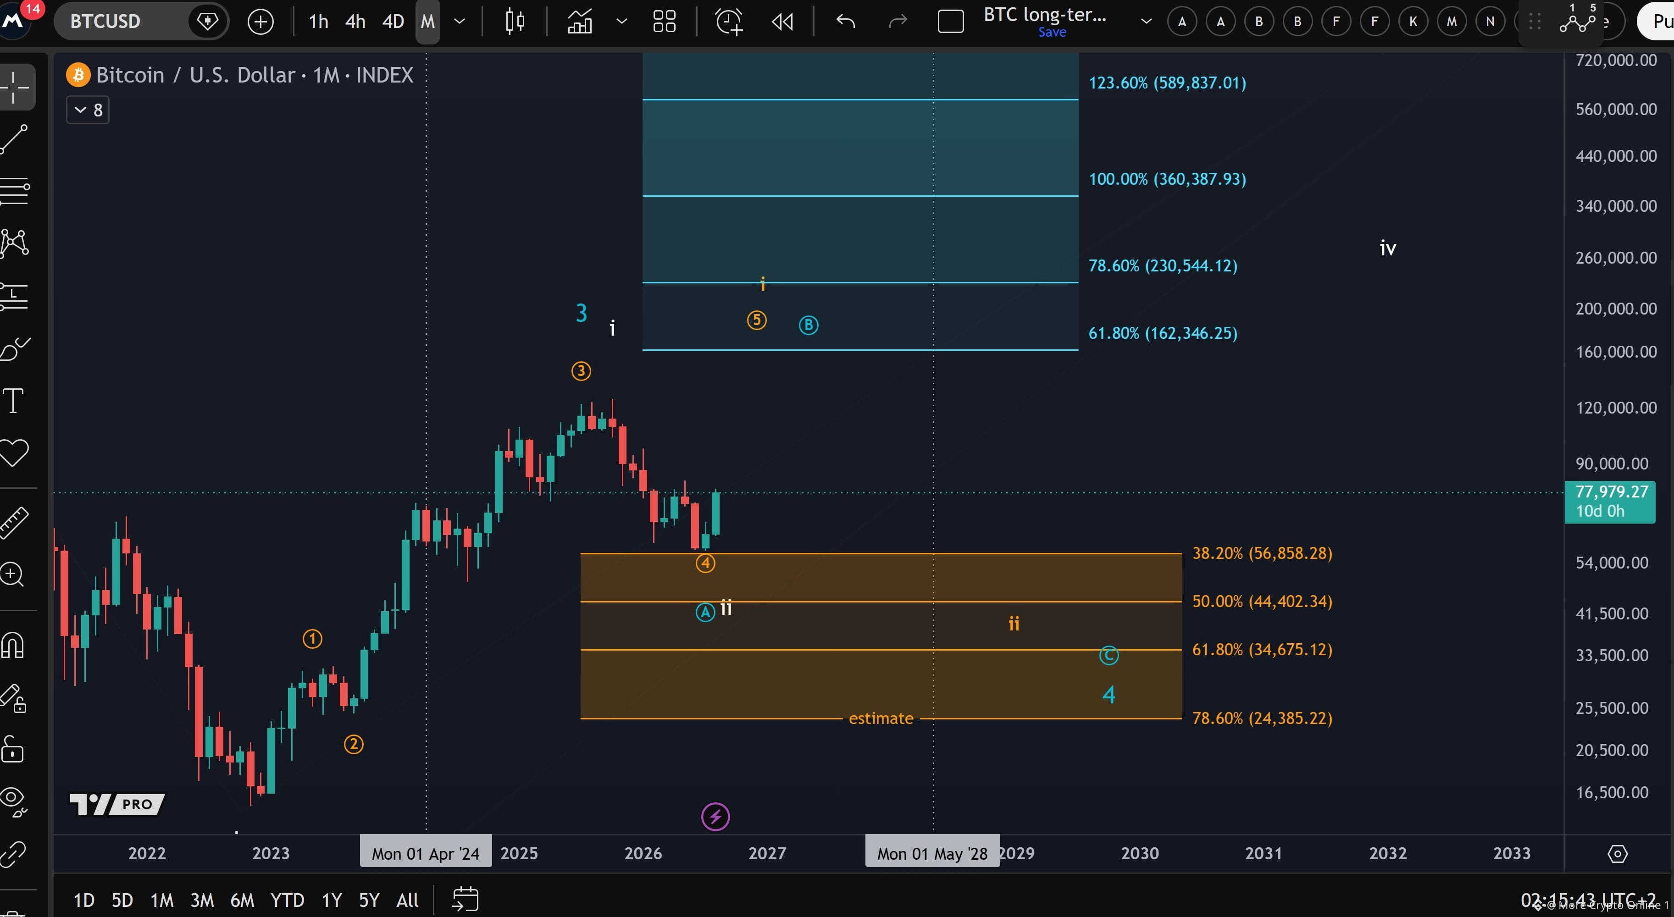Expand the layout management dropdown chevron
The width and height of the screenshot is (1674, 917).
[x=1146, y=22]
